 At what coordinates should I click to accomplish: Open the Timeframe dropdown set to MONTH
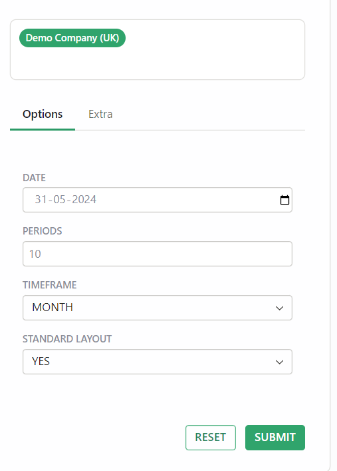158,308
